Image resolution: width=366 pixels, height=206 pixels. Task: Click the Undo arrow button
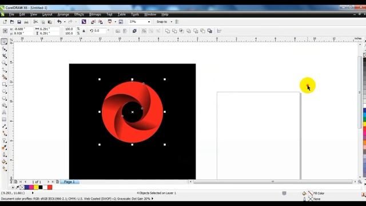[x=59, y=22]
